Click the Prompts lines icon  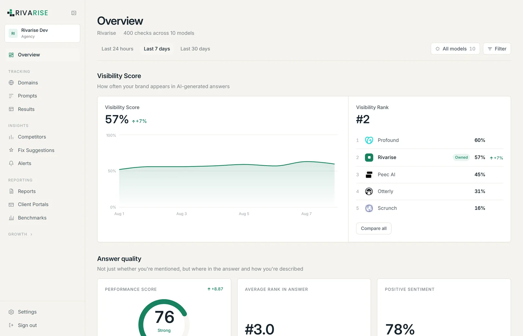[11, 96]
